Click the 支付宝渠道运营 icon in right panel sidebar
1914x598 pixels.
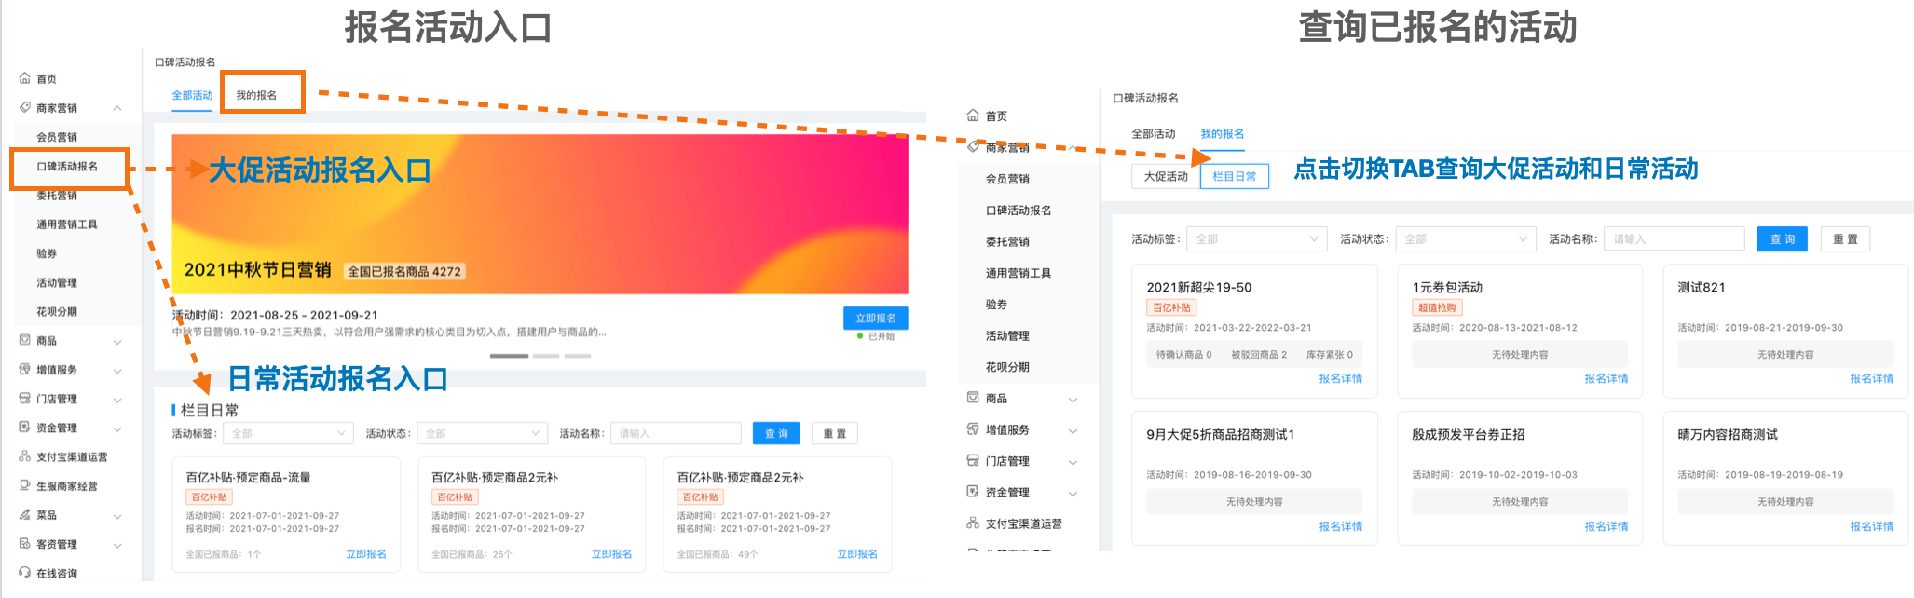973,523
